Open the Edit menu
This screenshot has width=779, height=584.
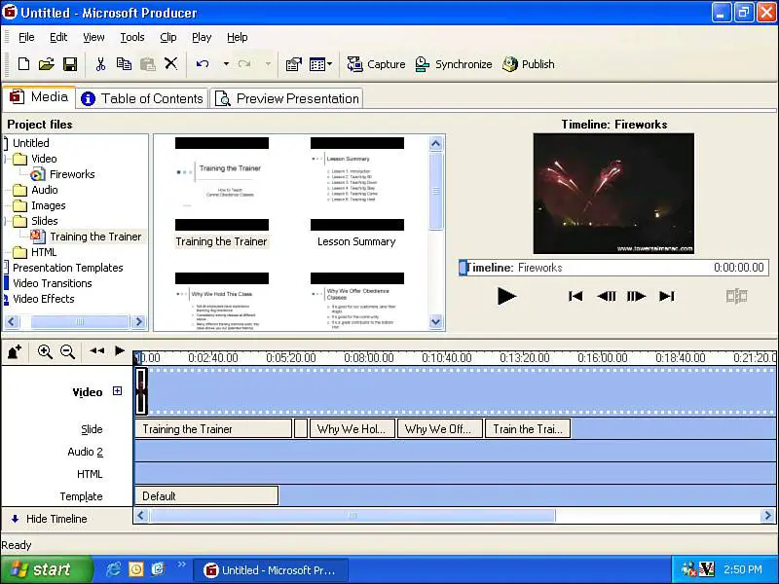[x=58, y=37]
